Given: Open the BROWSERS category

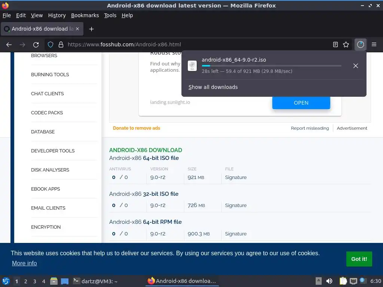Looking at the screenshot, I should click(x=44, y=56).
